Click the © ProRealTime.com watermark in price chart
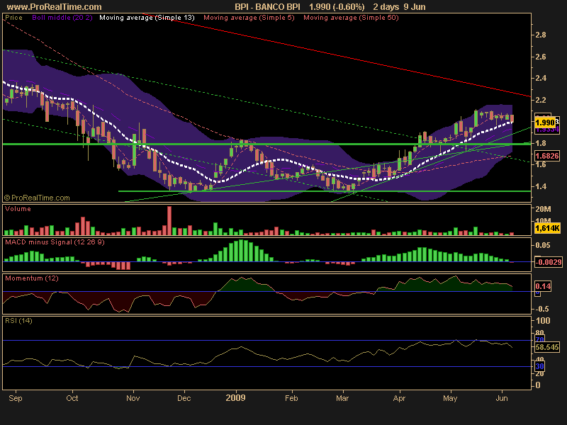 point(37,198)
